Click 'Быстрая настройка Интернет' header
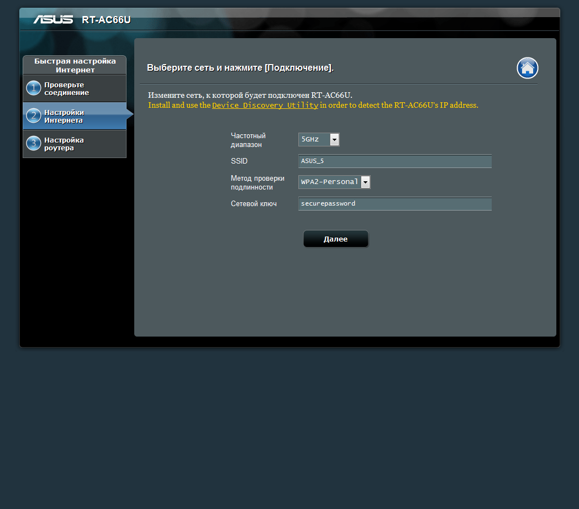This screenshot has width=579, height=509. tap(75, 65)
